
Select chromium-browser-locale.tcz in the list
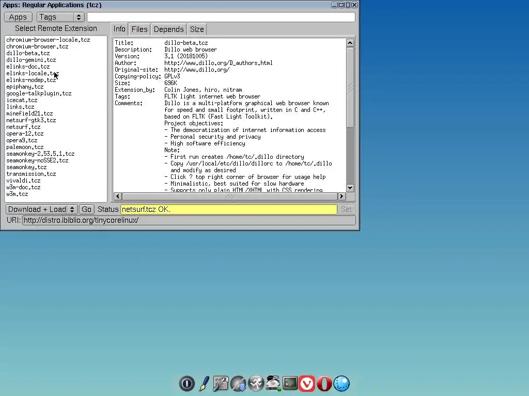(56, 40)
